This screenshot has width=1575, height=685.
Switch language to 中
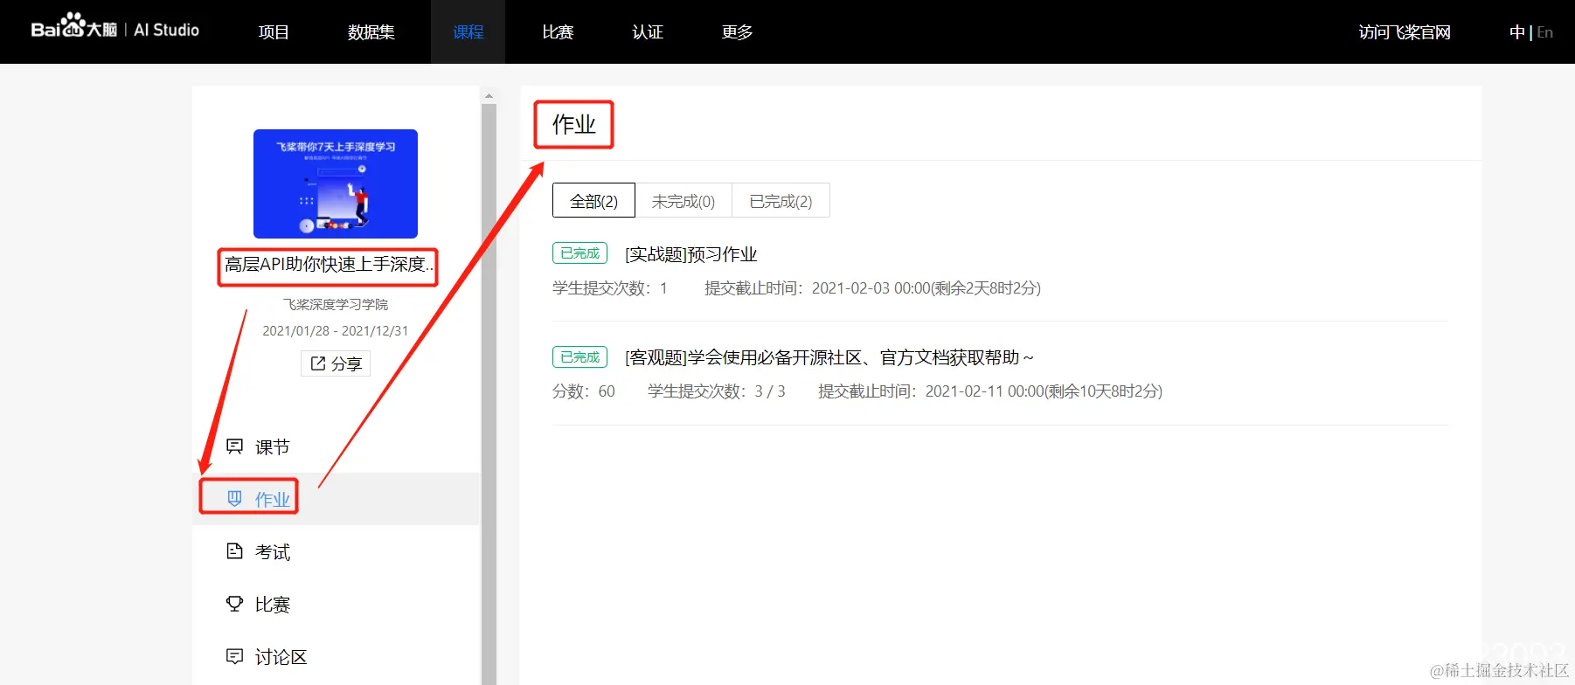coord(1516,32)
